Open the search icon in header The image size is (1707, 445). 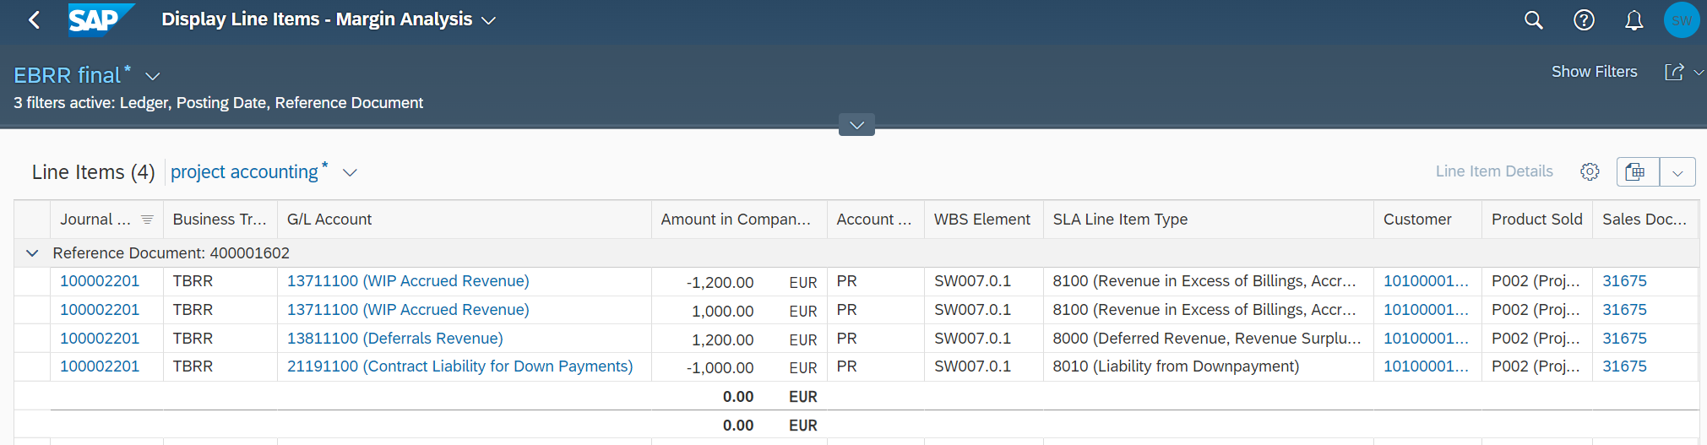pyautogui.click(x=1533, y=20)
